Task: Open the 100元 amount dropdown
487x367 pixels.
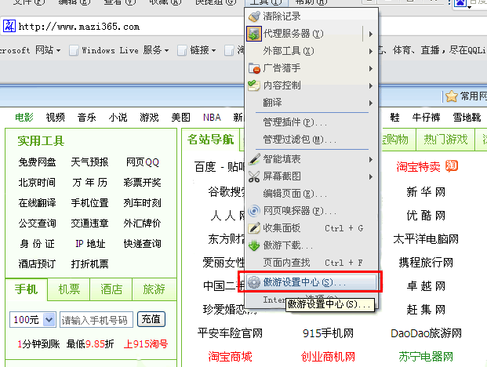Action: [x=49, y=319]
